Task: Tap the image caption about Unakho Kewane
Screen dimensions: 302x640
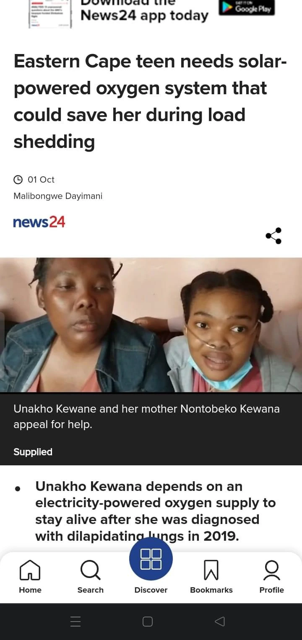Action: [146, 416]
